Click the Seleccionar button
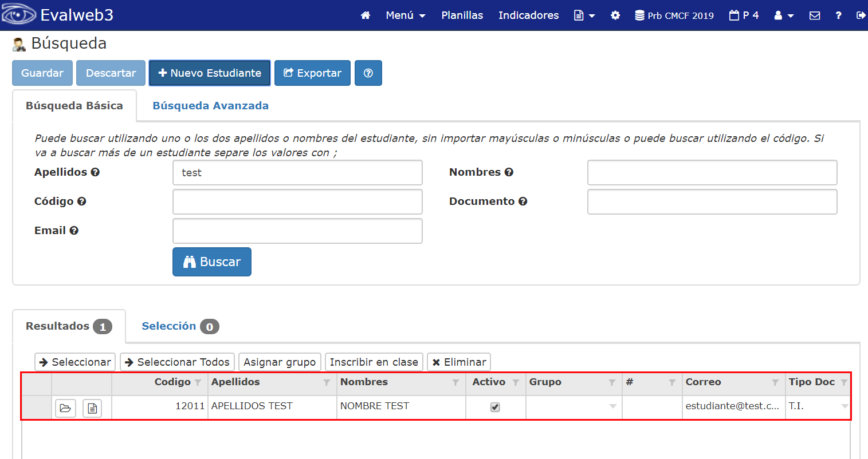The height and width of the screenshot is (459, 868). click(75, 362)
